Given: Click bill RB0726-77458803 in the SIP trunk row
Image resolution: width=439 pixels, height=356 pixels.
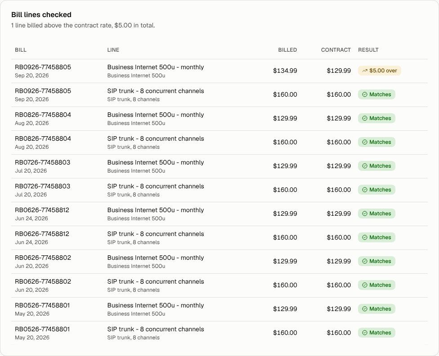Looking at the screenshot, I should [x=43, y=186].
